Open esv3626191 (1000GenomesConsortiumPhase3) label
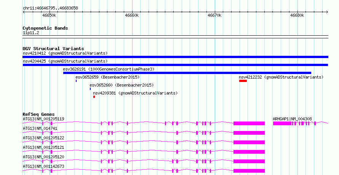Viewport: 339px width, 175px height. (109, 69)
